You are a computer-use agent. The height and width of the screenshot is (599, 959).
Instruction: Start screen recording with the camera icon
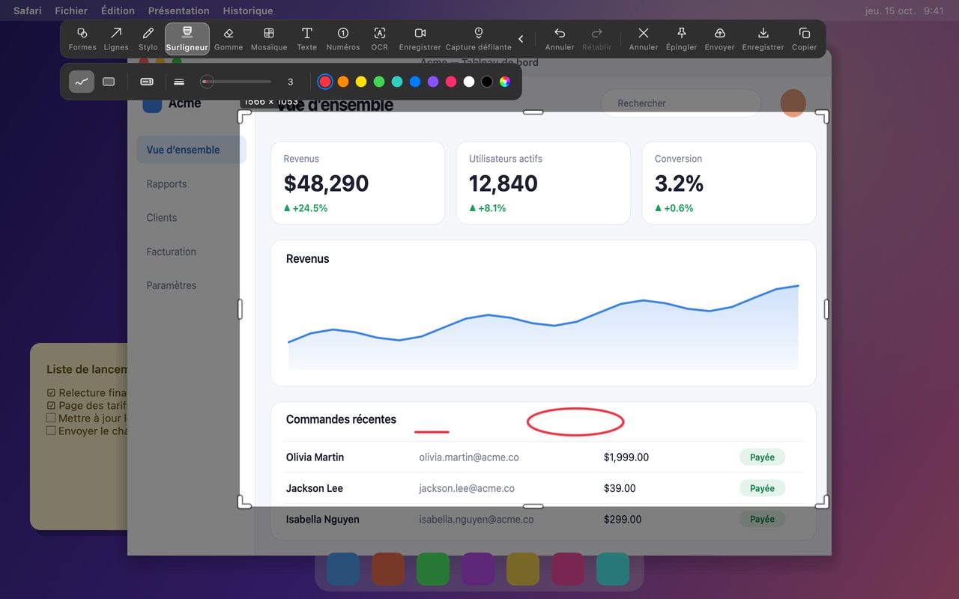(x=420, y=38)
